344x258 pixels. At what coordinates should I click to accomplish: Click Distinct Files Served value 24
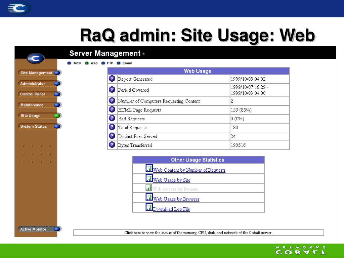tap(233, 136)
